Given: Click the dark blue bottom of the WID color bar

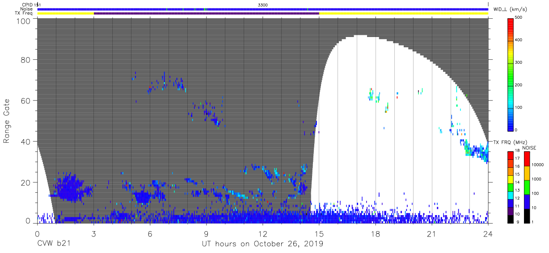Looking at the screenshot, I should 511,127.
